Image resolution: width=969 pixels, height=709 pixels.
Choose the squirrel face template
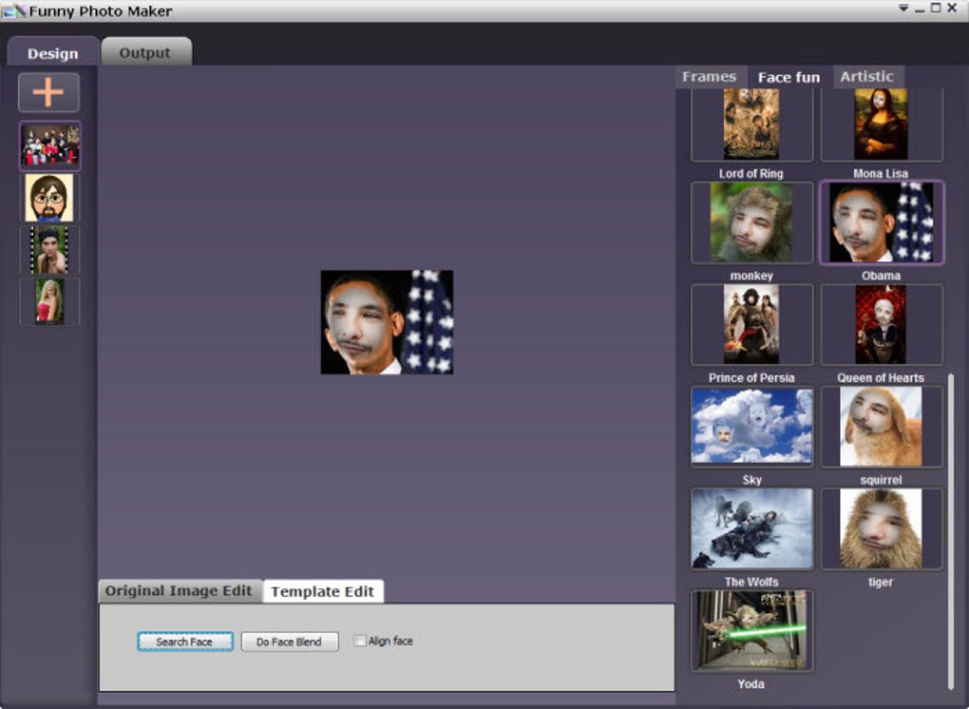882,427
